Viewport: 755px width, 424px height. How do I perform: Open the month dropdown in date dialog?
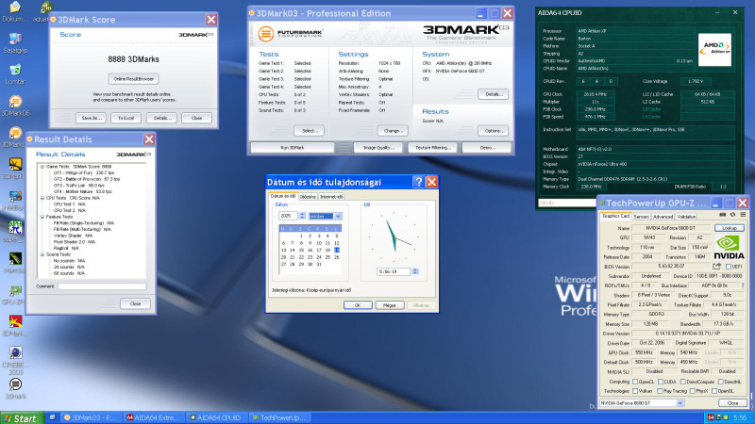[338, 217]
